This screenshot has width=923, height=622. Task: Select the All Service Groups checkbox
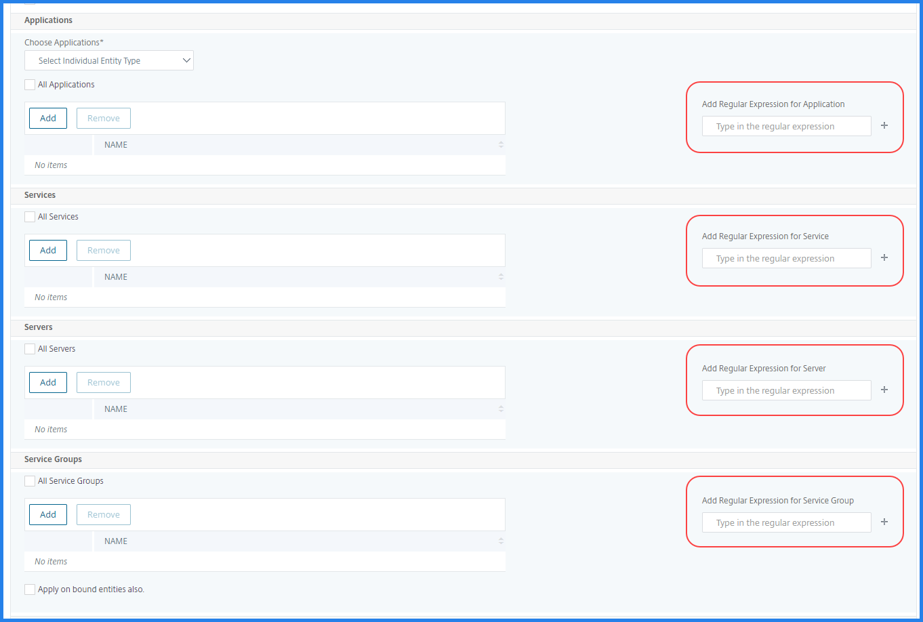coord(30,481)
